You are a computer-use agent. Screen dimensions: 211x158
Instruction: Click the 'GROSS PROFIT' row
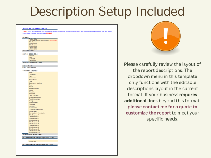[x=40, y=66]
